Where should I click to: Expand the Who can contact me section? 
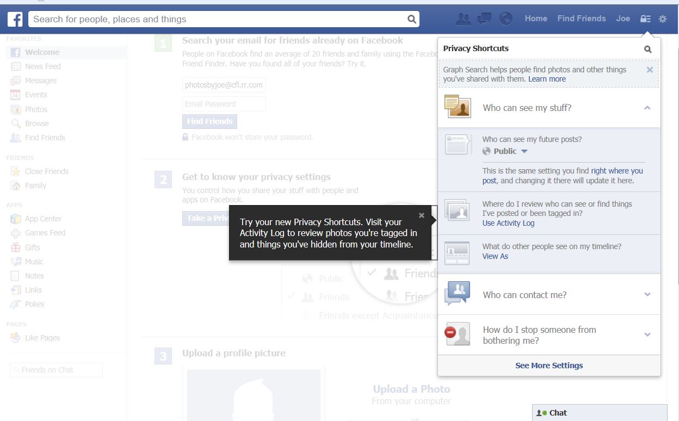click(x=647, y=295)
